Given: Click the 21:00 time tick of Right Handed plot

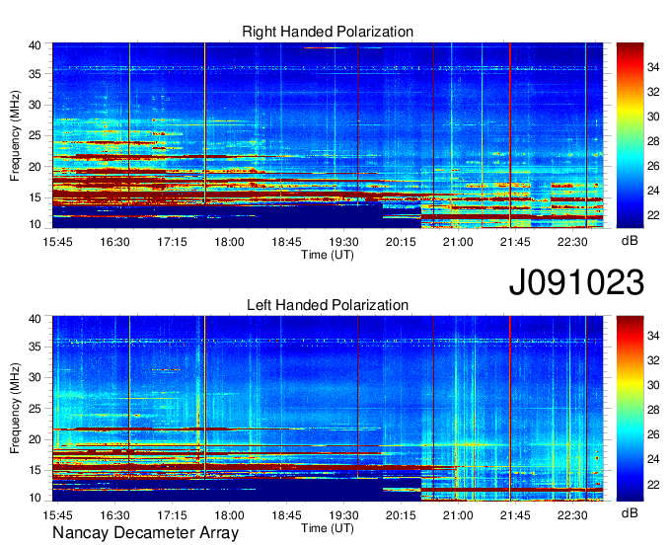Looking at the screenshot, I should (x=458, y=242).
